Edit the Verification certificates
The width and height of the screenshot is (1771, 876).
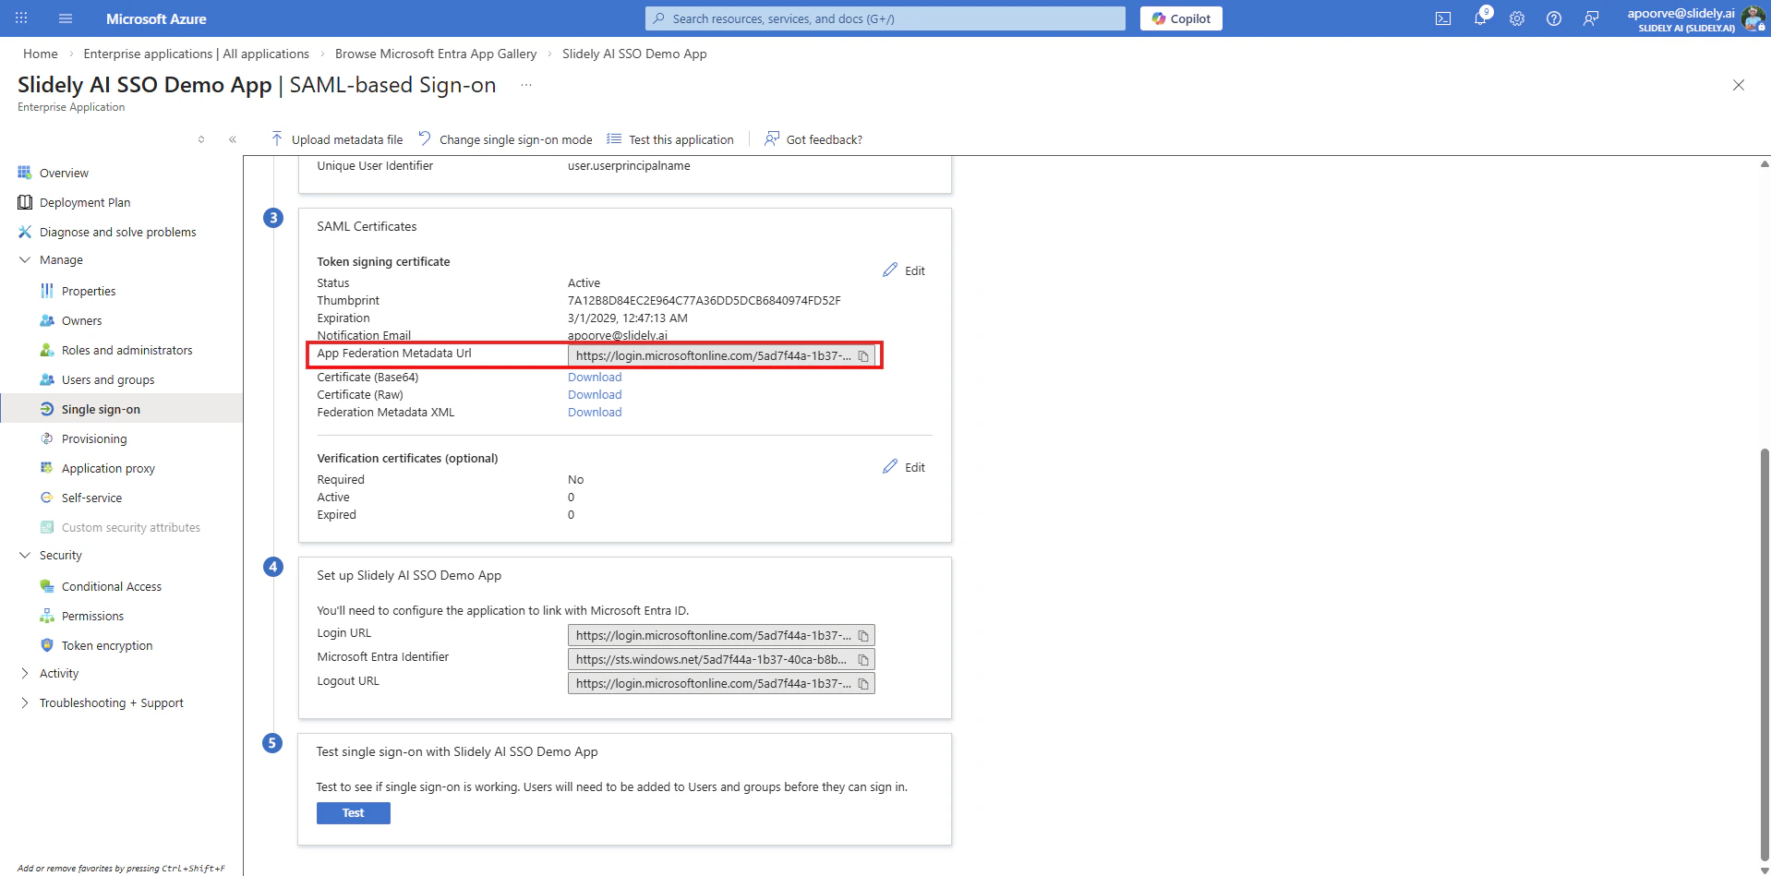click(x=904, y=467)
